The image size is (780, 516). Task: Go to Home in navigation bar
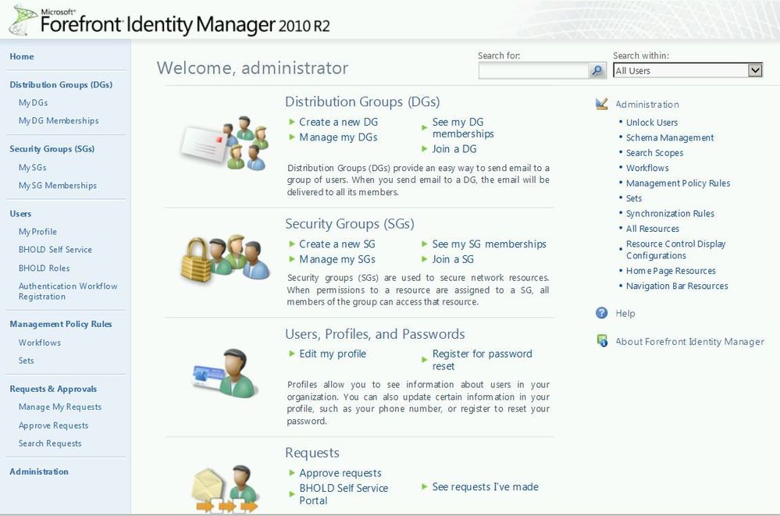[x=22, y=56]
